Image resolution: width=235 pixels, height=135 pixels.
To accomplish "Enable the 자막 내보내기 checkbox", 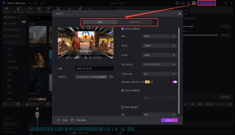I will (123, 107).
